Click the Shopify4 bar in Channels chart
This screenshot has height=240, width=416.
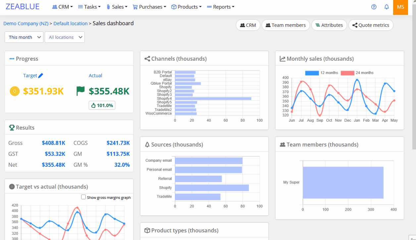[x=213, y=98]
